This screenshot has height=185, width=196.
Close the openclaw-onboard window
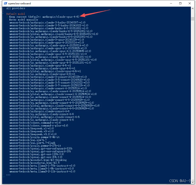[189, 3]
